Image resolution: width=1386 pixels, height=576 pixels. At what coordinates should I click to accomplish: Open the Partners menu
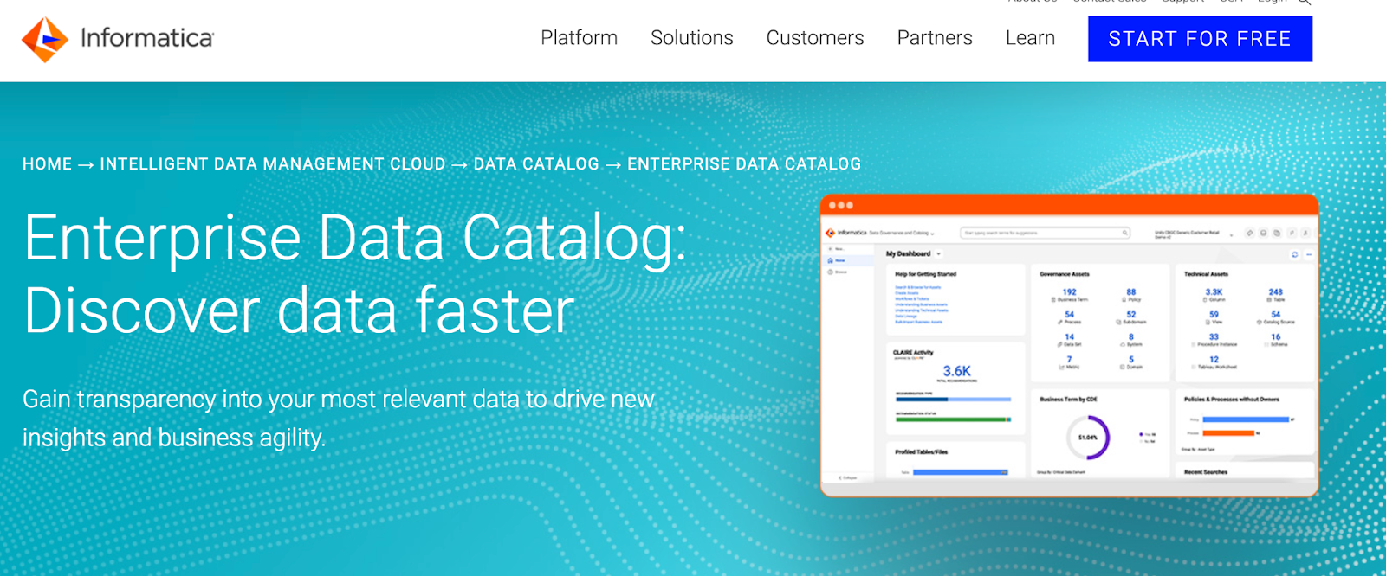pyautogui.click(x=934, y=38)
